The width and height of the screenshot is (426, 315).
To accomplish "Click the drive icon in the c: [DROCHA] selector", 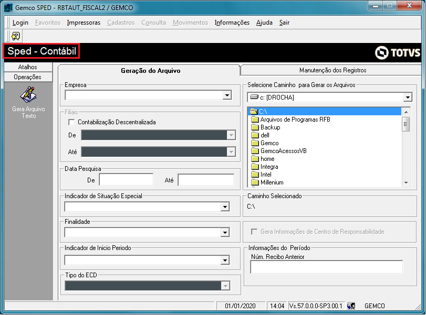I will [x=254, y=97].
